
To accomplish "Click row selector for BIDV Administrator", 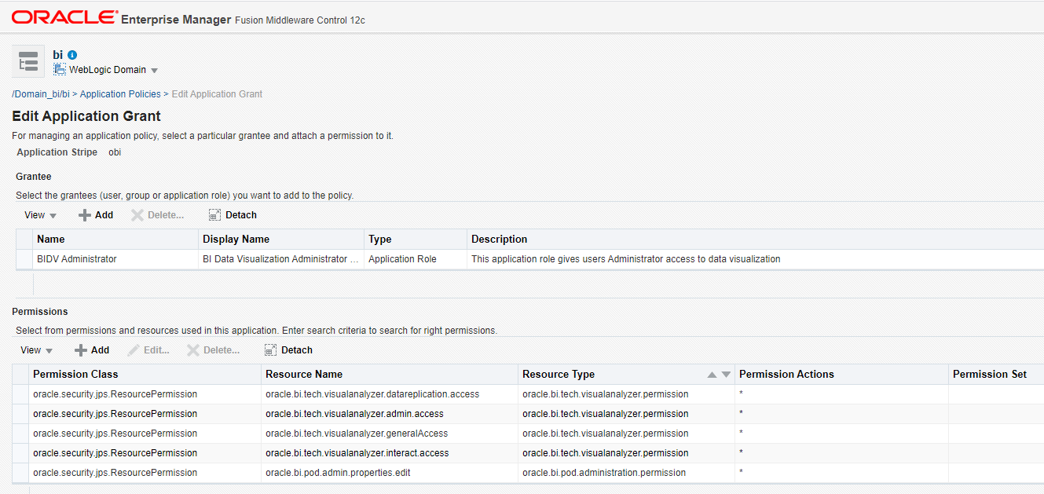I will click(x=24, y=259).
